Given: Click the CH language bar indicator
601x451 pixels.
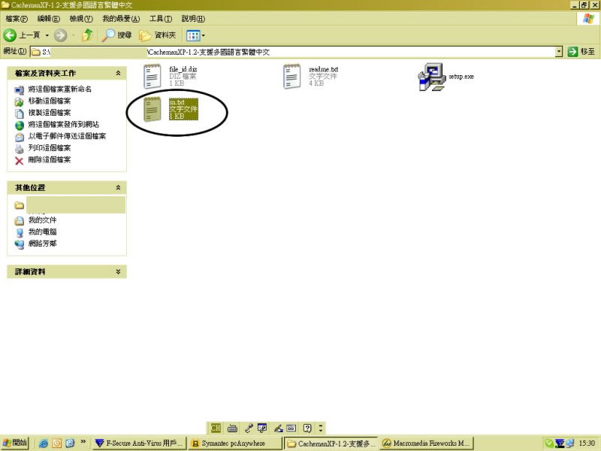Looking at the screenshot, I should click(216, 428).
